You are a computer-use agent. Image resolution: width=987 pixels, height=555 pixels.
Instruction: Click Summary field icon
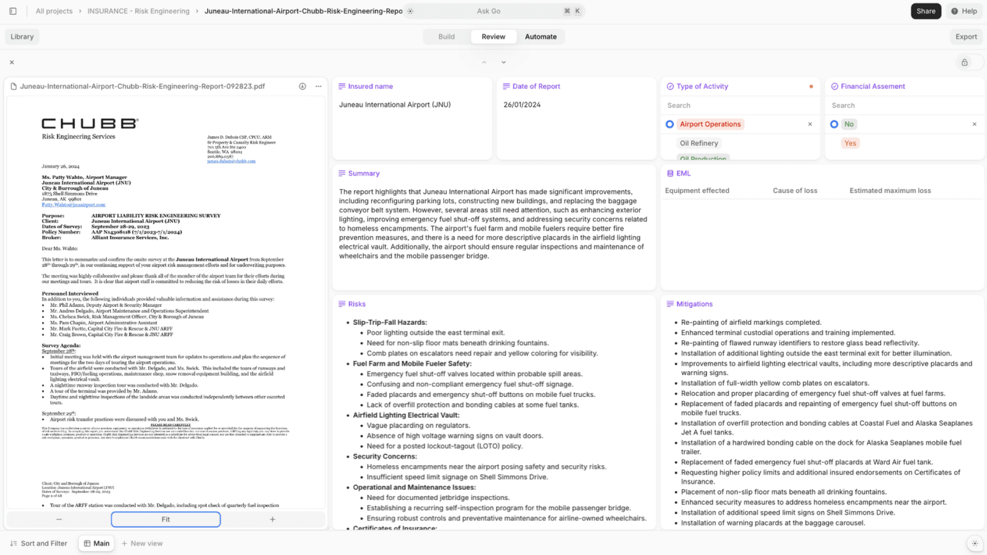point(342,173)
